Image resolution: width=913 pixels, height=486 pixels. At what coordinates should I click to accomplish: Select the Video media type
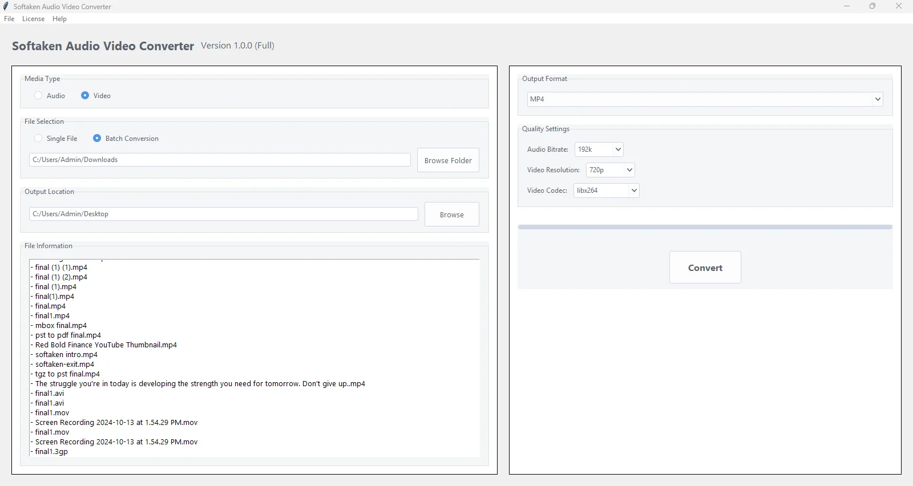click(x=85, y=96)
